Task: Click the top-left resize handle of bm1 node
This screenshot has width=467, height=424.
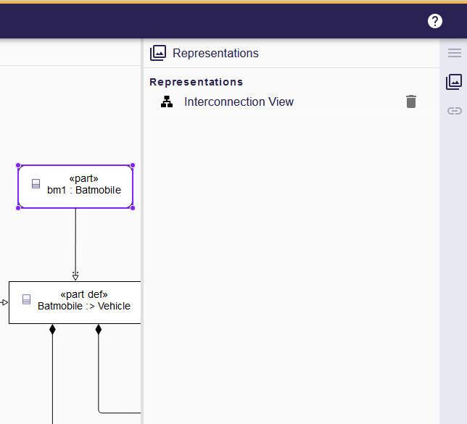Action: coord(19,166)
